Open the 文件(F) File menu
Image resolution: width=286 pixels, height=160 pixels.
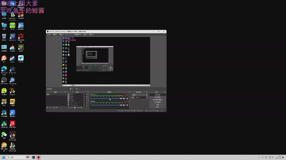click(x=49, y=34)
